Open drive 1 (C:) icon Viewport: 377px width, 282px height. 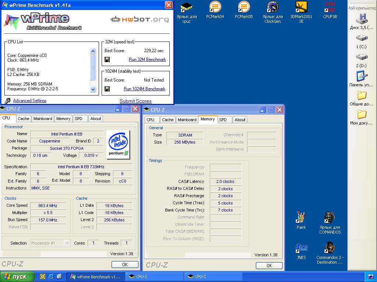(x=362, y=41)
